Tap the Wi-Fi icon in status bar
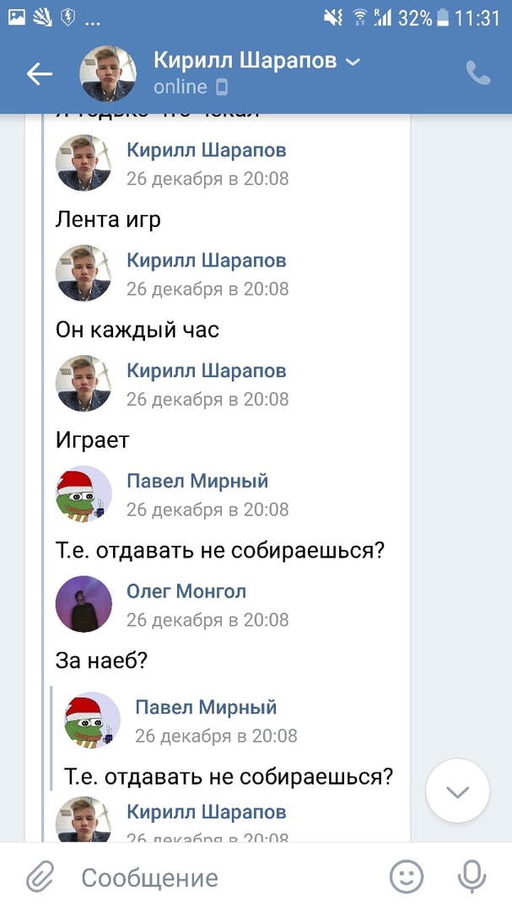512x911 pixels. (x=360, y=18)
